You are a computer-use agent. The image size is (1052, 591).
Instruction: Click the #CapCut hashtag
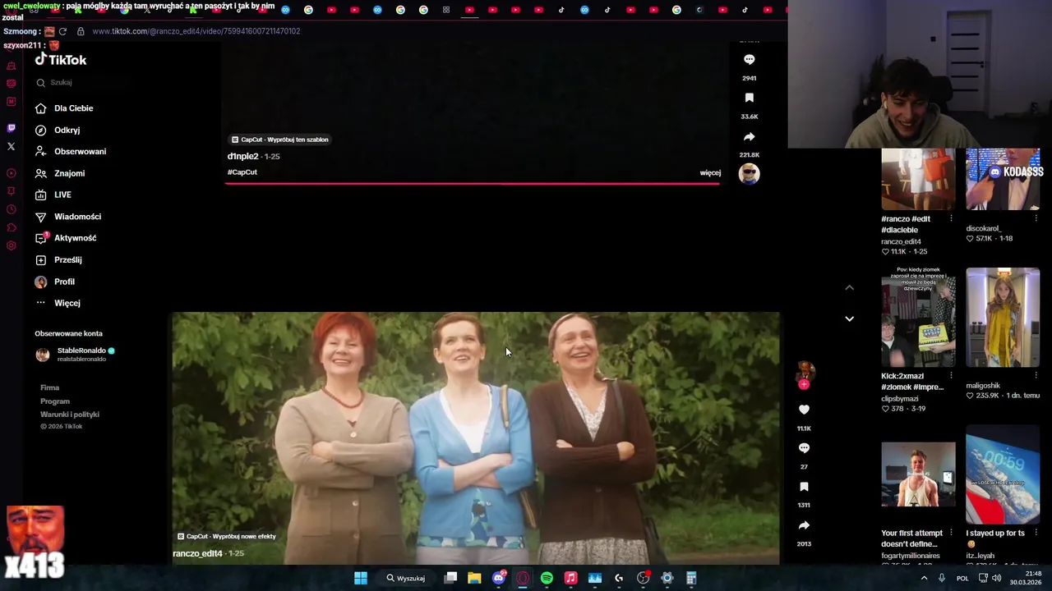242,172
